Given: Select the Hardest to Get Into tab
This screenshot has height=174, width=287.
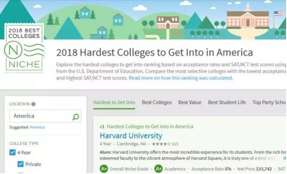Looking at the screenshot, I should point(114,103).
